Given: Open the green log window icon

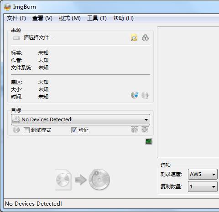Looking at the screenshot, I should (x=149, y=141).
